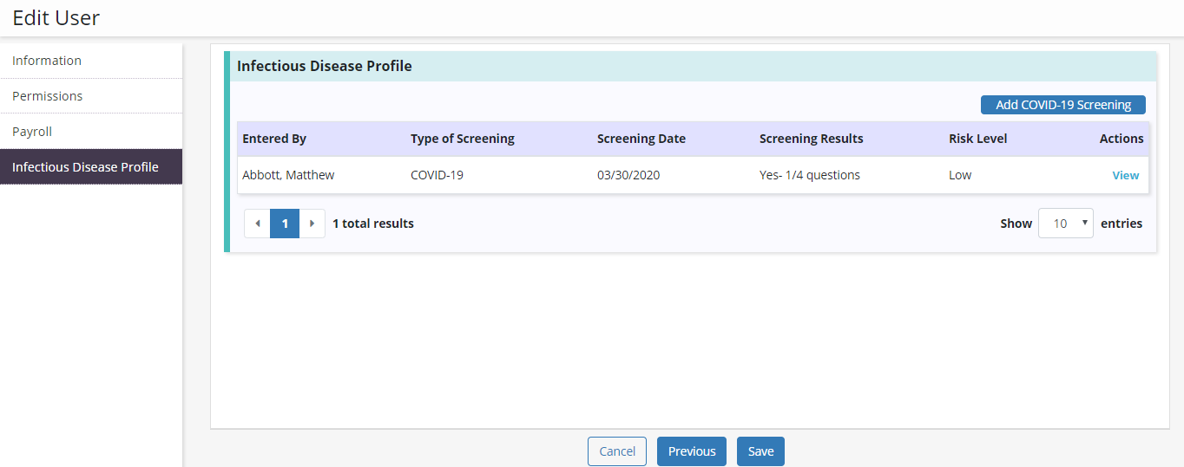
Task: Save the user changes
Action: [760, 451]
